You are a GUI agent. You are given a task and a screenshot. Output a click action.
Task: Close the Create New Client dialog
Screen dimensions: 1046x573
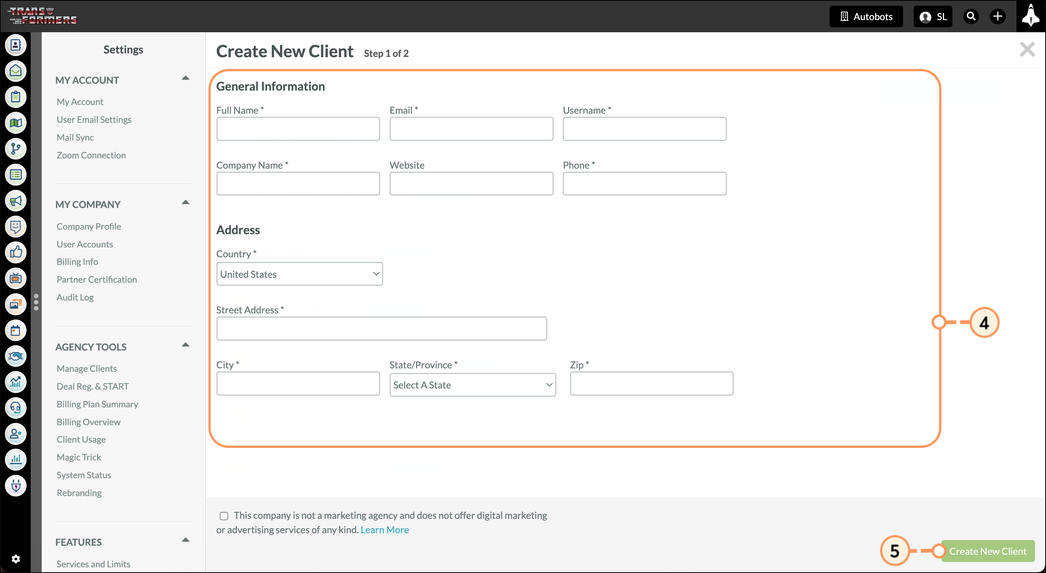[1027, 50]
